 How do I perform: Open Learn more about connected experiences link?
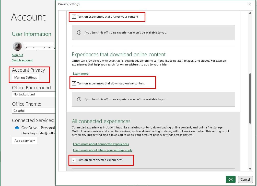(101, 144)
